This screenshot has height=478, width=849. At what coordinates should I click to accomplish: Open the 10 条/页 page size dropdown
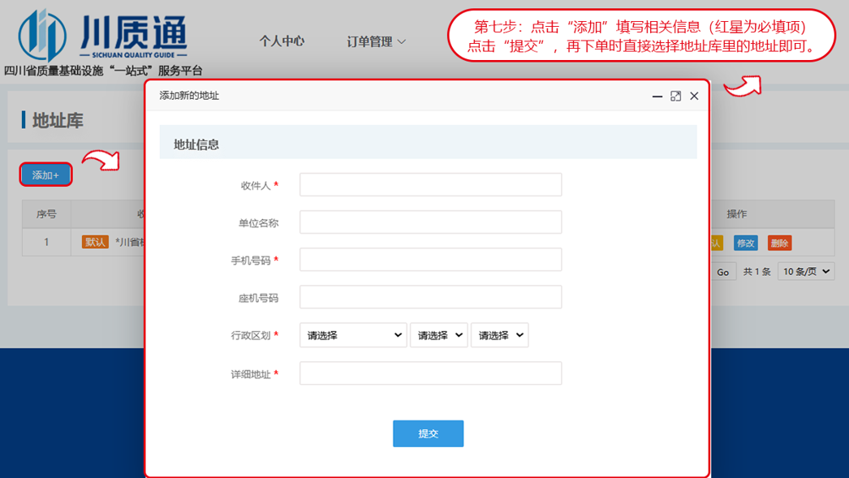[805, 271]
